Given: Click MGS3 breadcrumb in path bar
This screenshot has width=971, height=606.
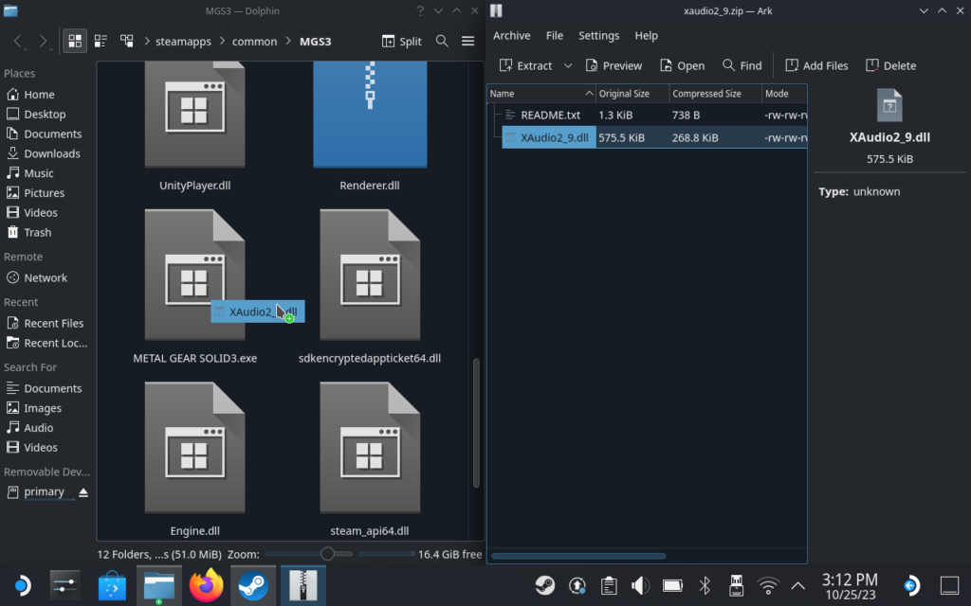Looking at the screenshot, I should click(315, 42).
